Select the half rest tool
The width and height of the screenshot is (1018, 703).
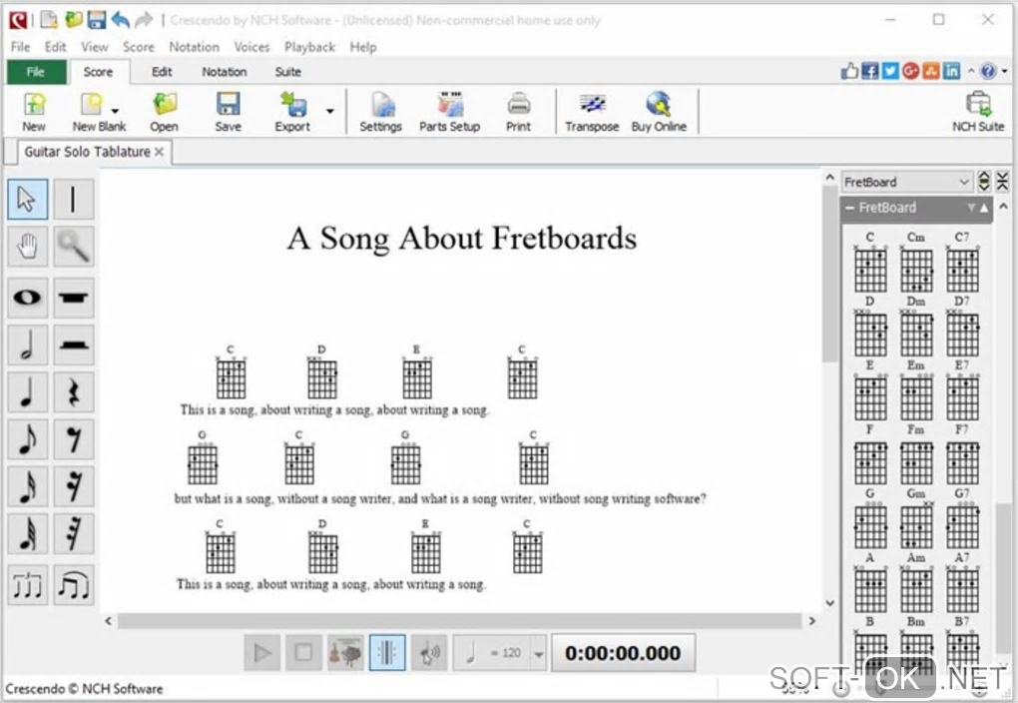74,345
